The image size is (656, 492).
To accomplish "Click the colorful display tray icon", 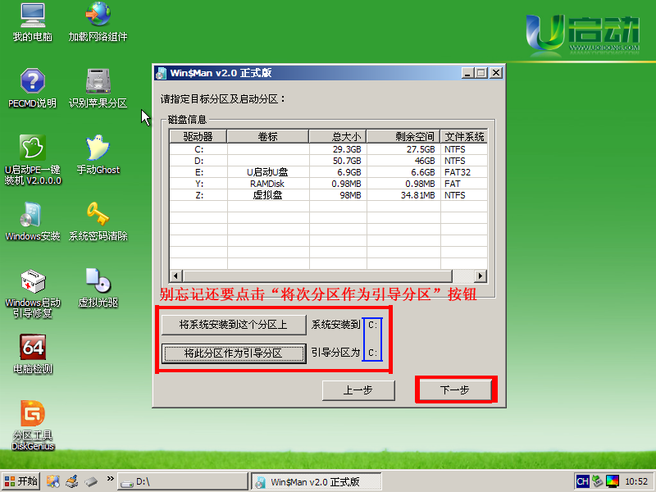I will coord(612,481).
